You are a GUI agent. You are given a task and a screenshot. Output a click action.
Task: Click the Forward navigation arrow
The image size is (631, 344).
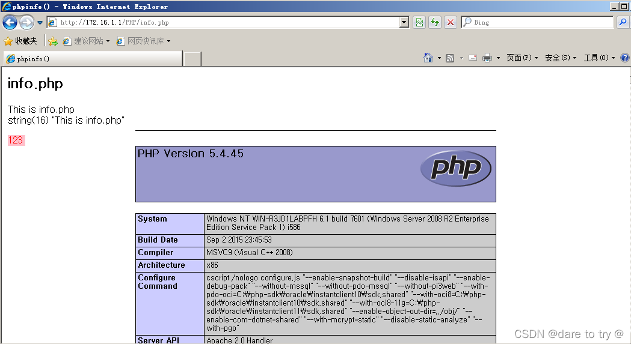[x=26, y=22]
